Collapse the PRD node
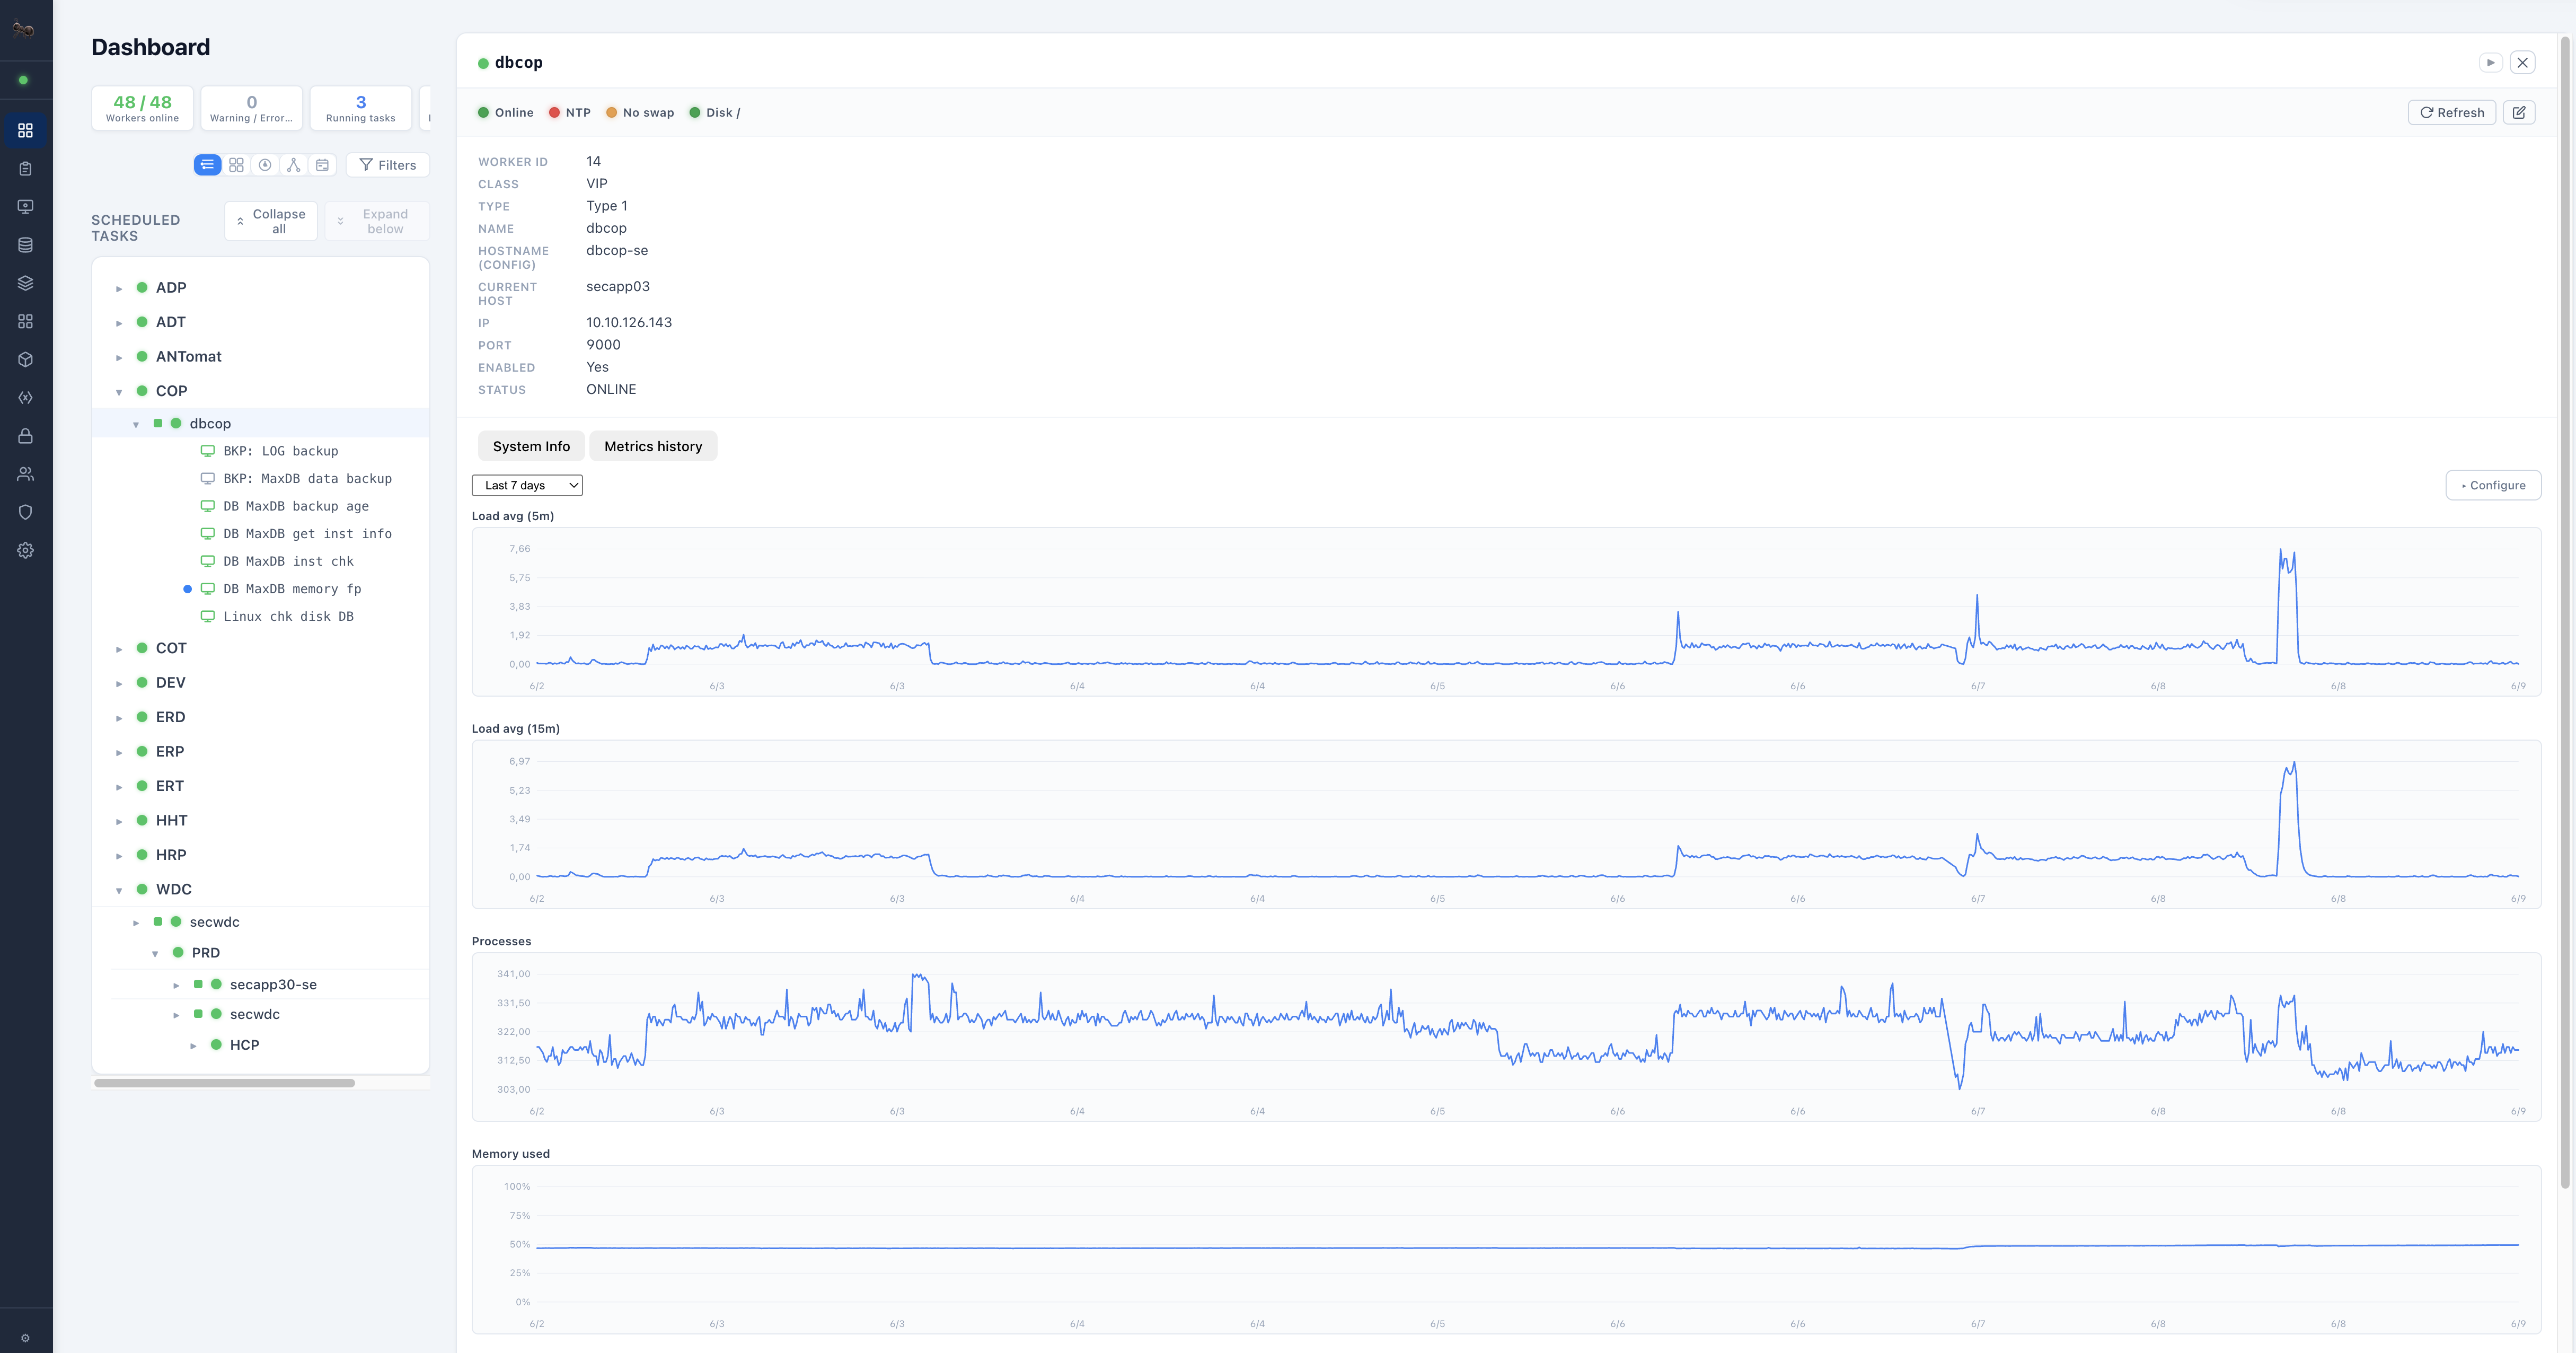 [x=155, y=954]
